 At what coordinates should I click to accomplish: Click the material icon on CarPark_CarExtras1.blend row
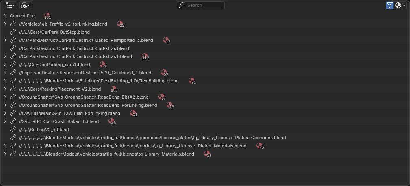point(145,56)
